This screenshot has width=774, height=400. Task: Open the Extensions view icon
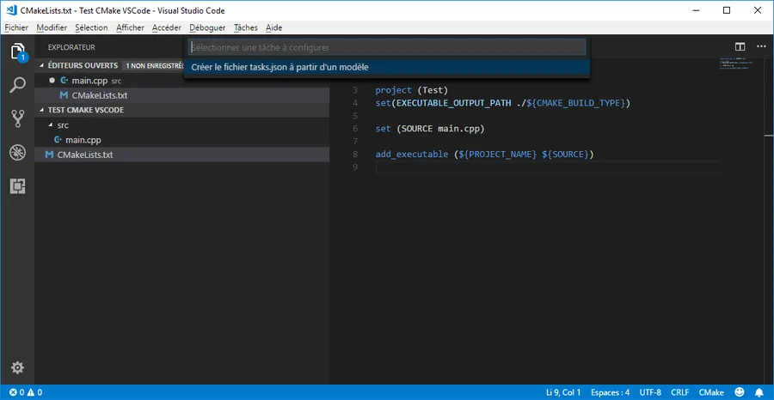(17, 186)
